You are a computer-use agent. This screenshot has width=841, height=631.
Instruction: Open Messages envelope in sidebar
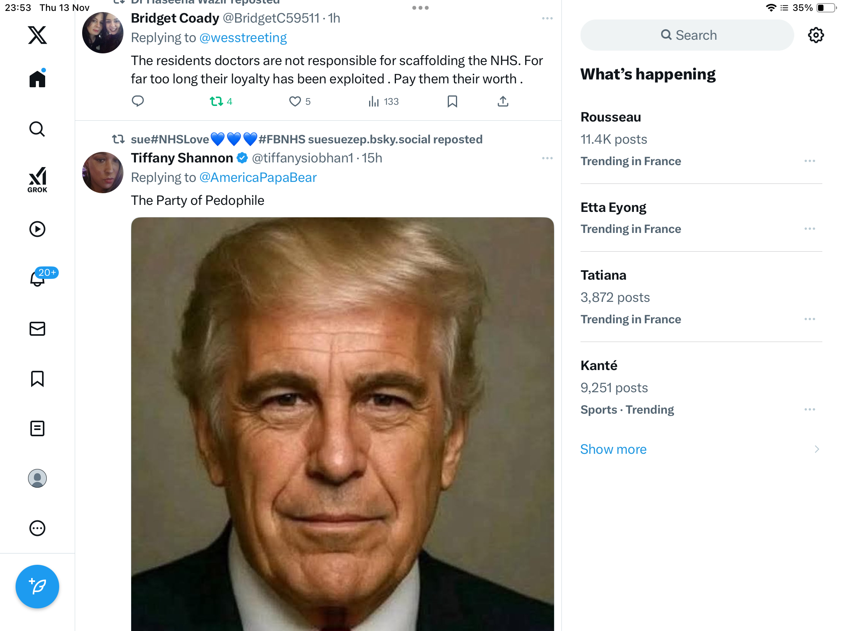[x=37, y=329]
